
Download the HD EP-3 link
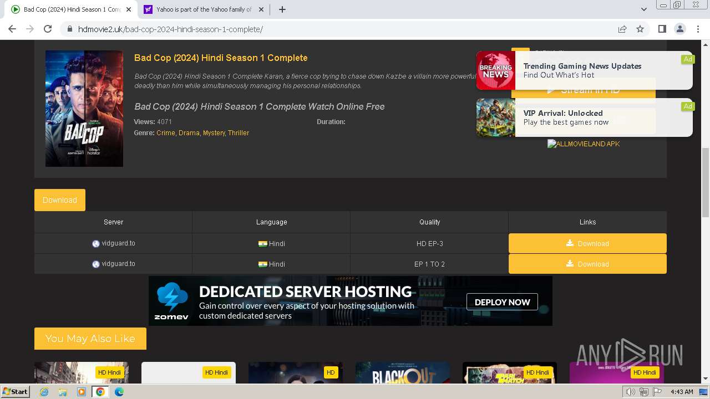click(x=587, y=243)
